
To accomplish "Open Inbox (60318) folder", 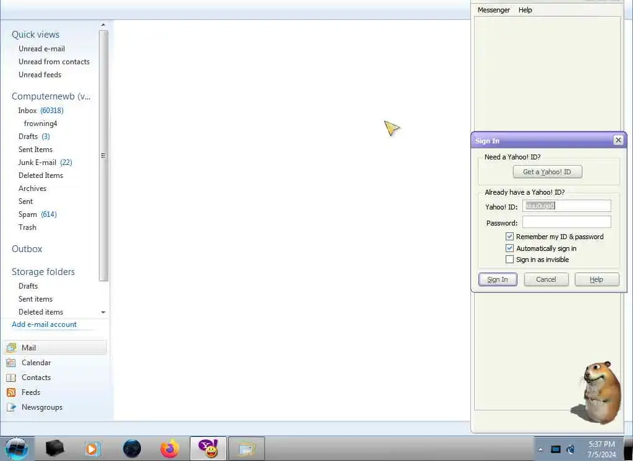I will (41, 110).
